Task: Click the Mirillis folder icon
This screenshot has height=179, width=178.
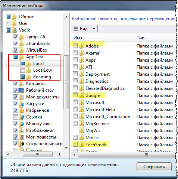Action: tap(81, 137)
